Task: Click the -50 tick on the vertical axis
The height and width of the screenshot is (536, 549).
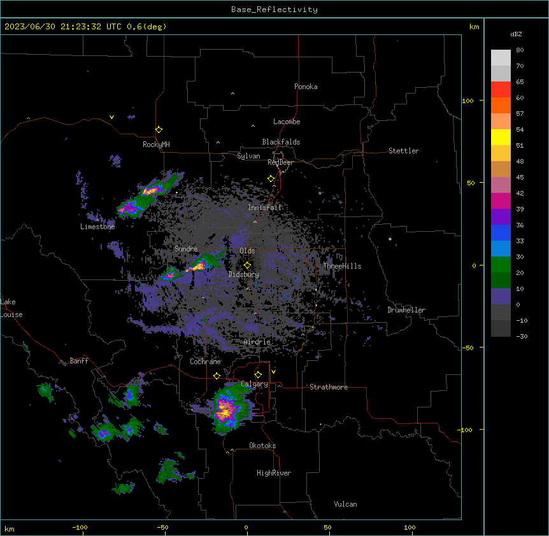Action: point(467,348)
